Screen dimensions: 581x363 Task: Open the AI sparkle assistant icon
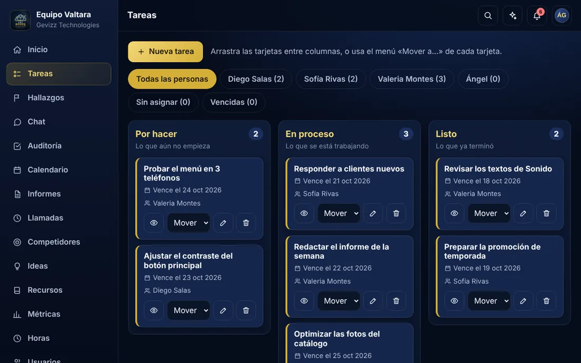pyautogui.click(x=512, y=15)
